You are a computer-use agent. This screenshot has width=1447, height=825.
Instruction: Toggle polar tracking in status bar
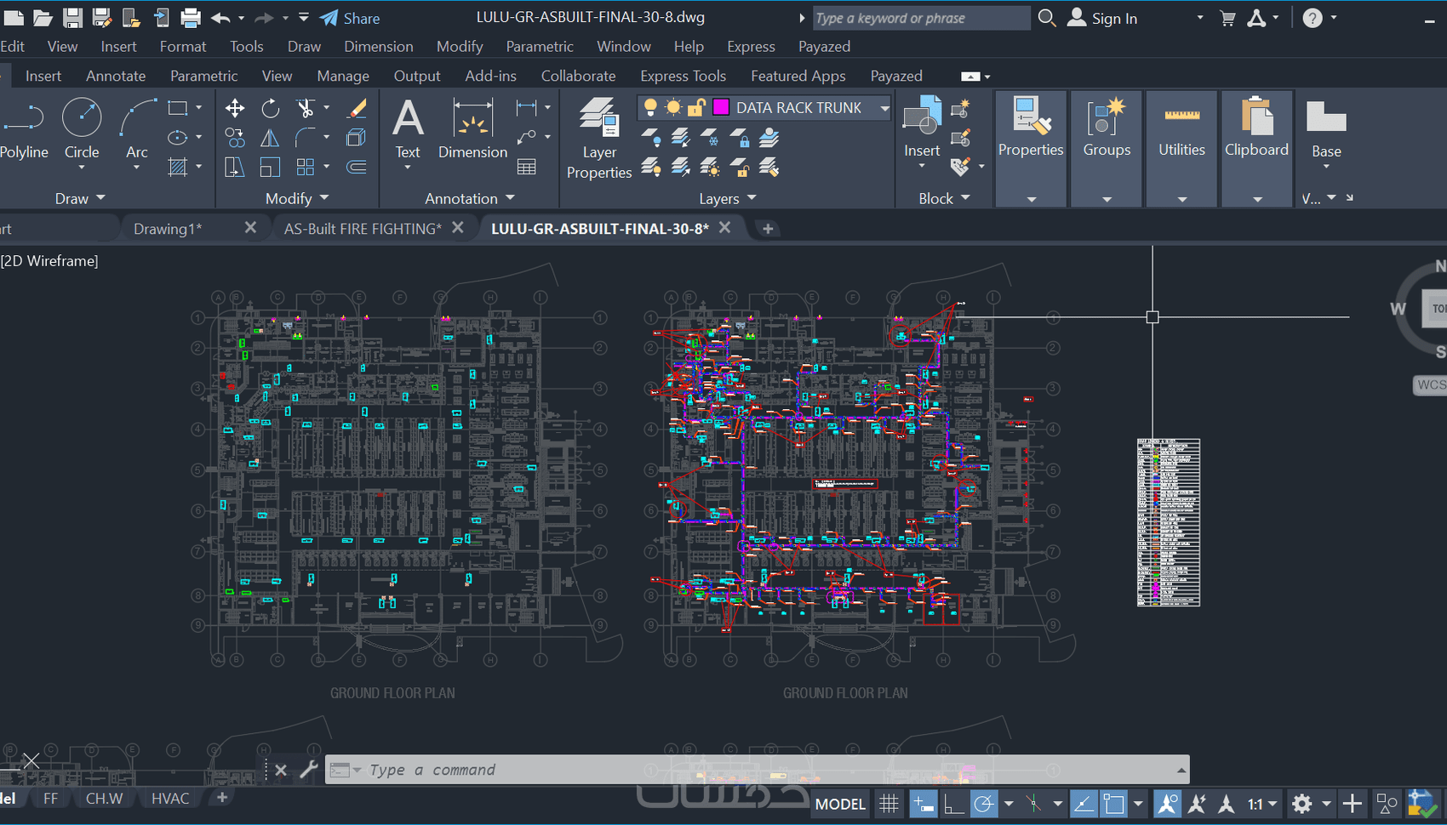[983, 804]
